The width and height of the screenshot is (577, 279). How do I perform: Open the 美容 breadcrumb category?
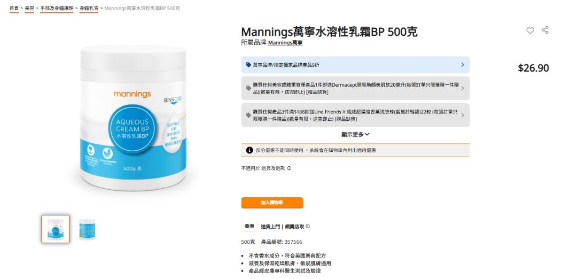(x=29, y=8)
